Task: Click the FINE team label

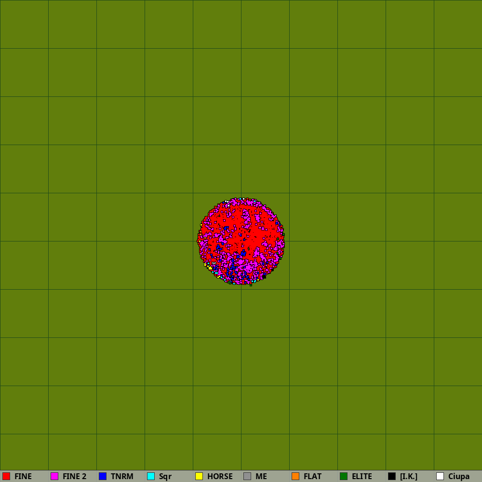Action: tap(23, 476)
